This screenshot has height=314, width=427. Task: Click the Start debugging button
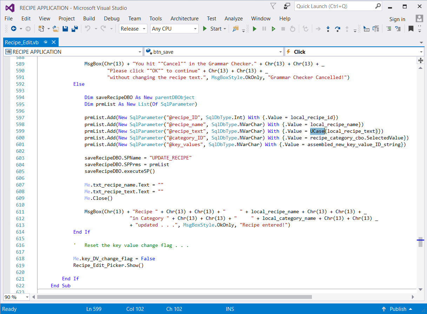pos(212,29)
